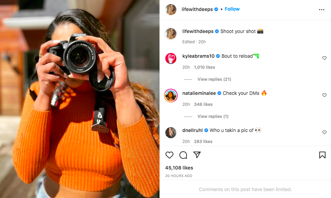Expand the single reply under natalieminalee
The image size is (331, 198).
pos(213,117)
